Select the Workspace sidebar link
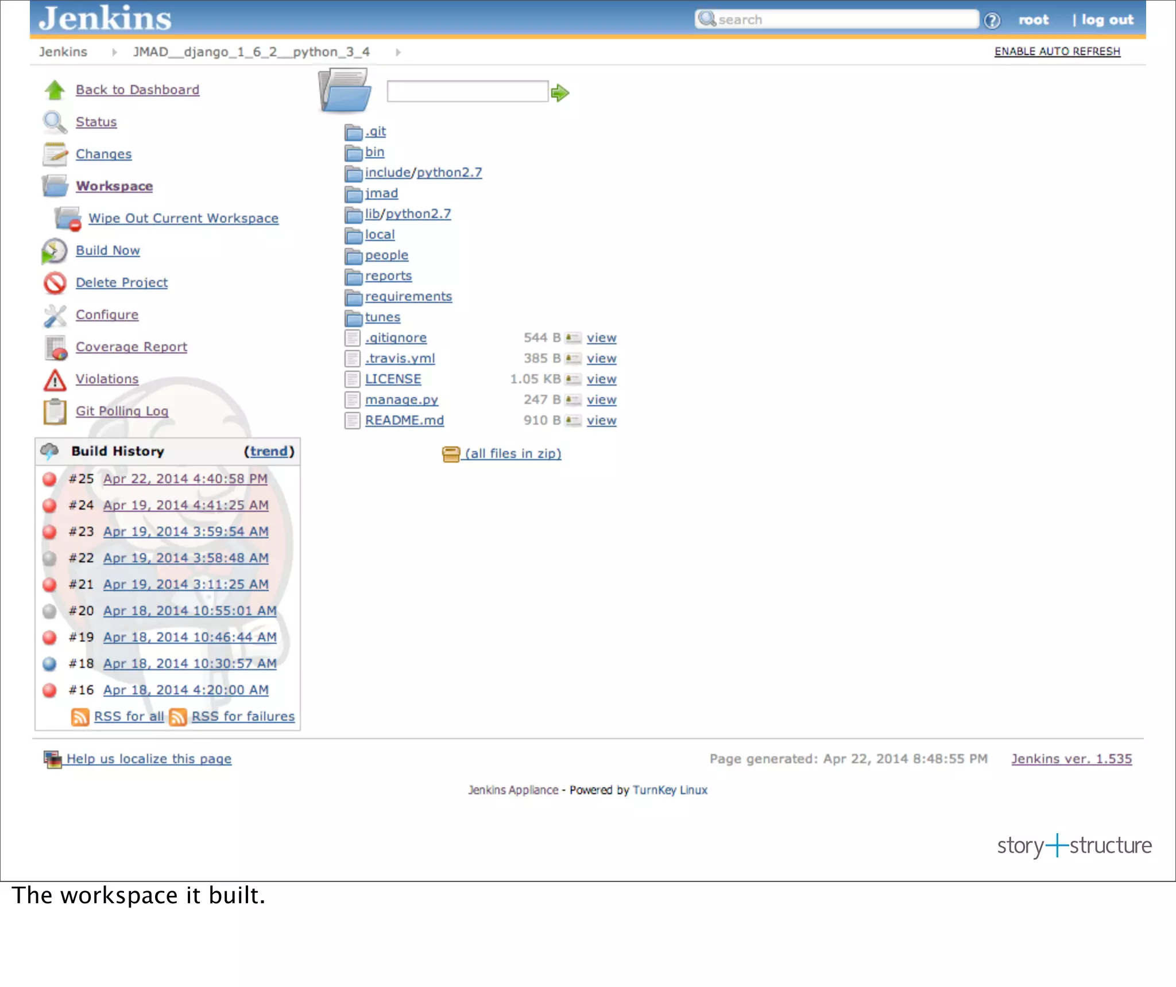The height and width of the screenshot is (987, 1176). tap(114, 186)
